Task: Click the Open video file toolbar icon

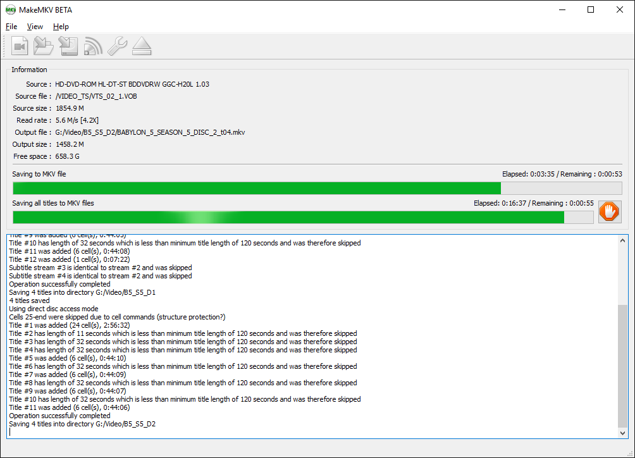Action: pyautogui.click(x=20, y=46)
